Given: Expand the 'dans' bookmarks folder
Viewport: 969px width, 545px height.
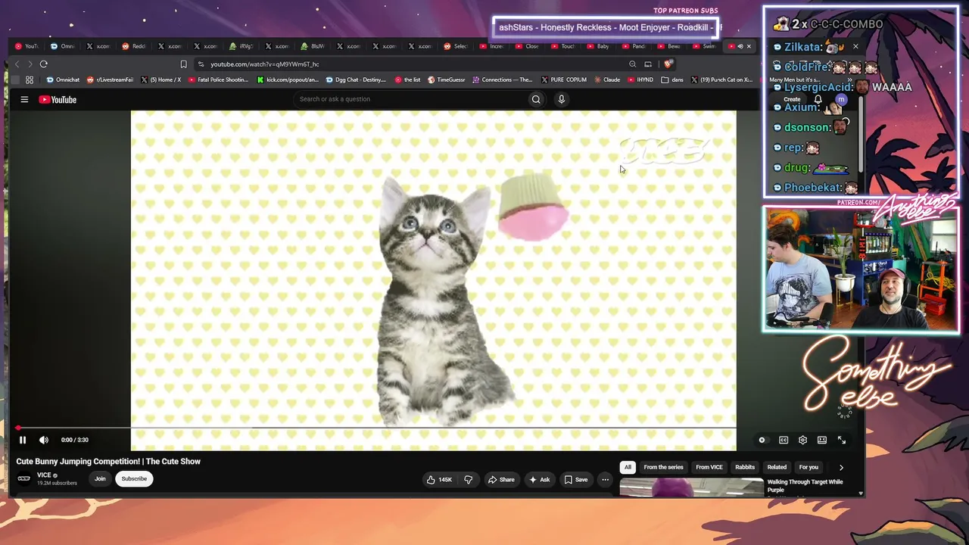Looking at the screenshot, I should coord(672,79).
